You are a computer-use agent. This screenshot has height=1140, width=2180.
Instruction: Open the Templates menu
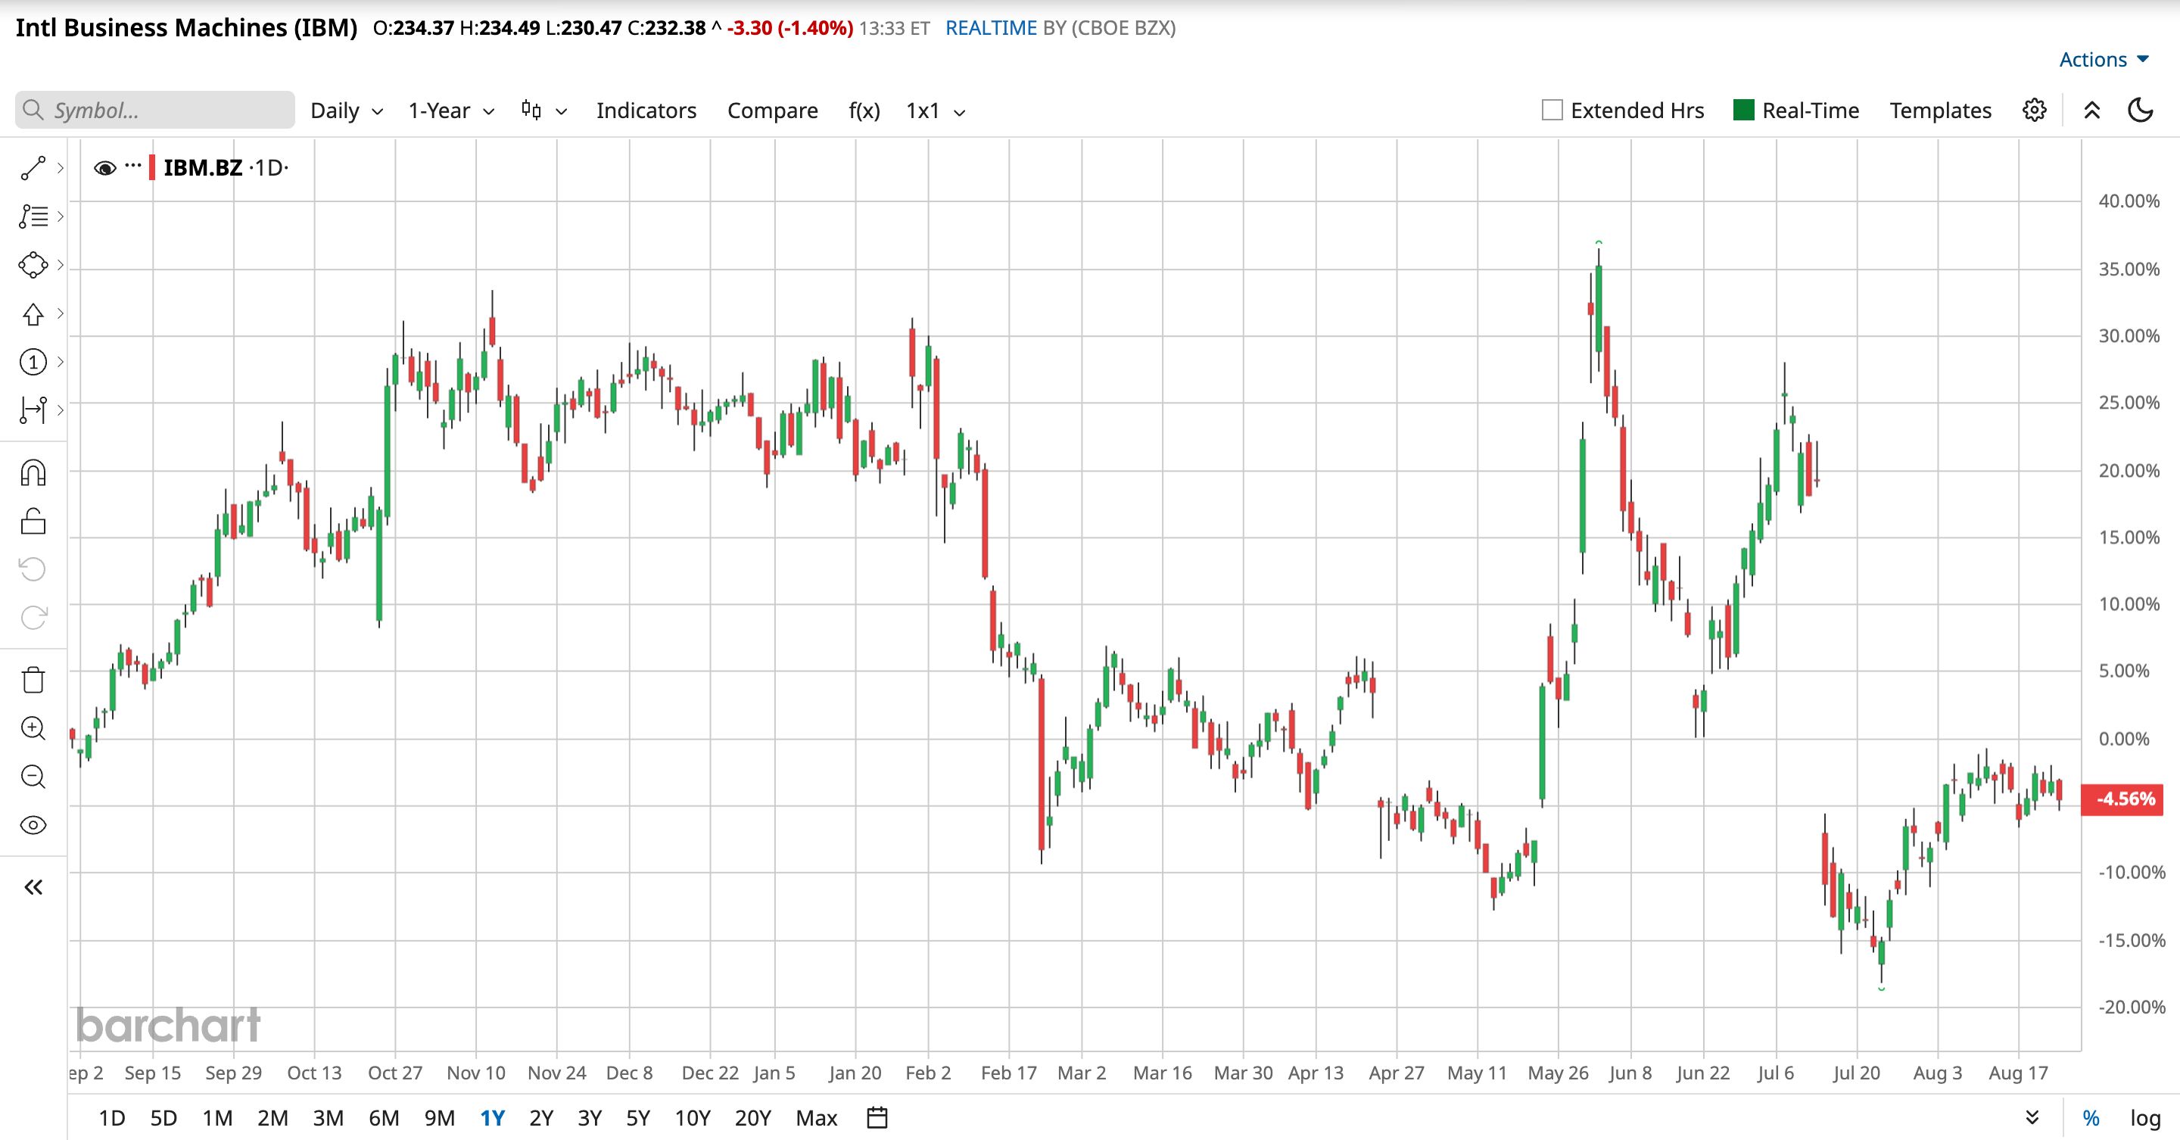point(1941,111)
